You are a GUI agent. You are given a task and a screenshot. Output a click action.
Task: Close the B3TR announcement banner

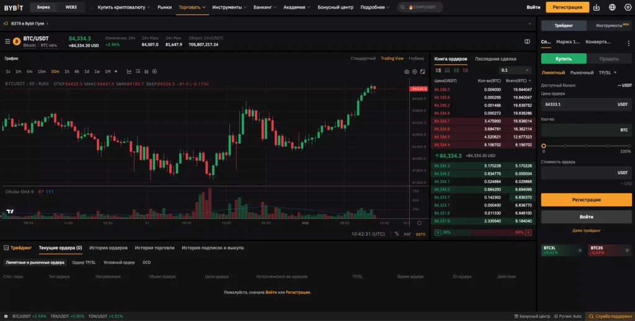[530, 24]
